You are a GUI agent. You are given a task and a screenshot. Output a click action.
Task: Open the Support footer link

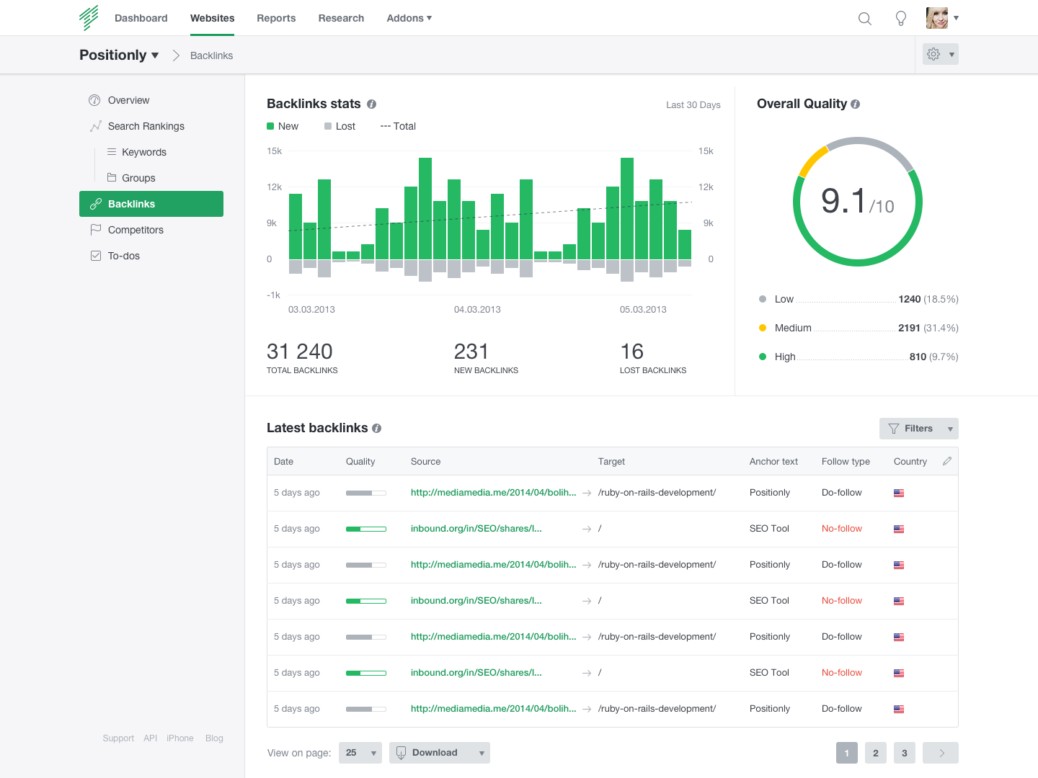coord(118,738)
